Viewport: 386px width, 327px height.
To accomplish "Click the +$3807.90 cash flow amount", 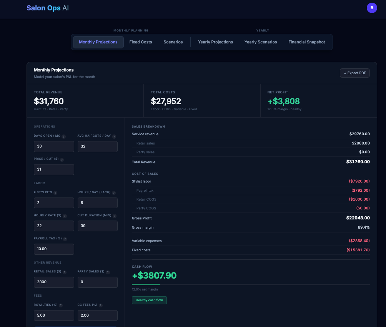I will coord(154,276).
